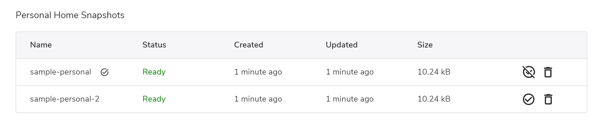The height and width of the screenshot is (124, 600).
Task: Sort snapshots by Status column
Action: pos(154,45)
